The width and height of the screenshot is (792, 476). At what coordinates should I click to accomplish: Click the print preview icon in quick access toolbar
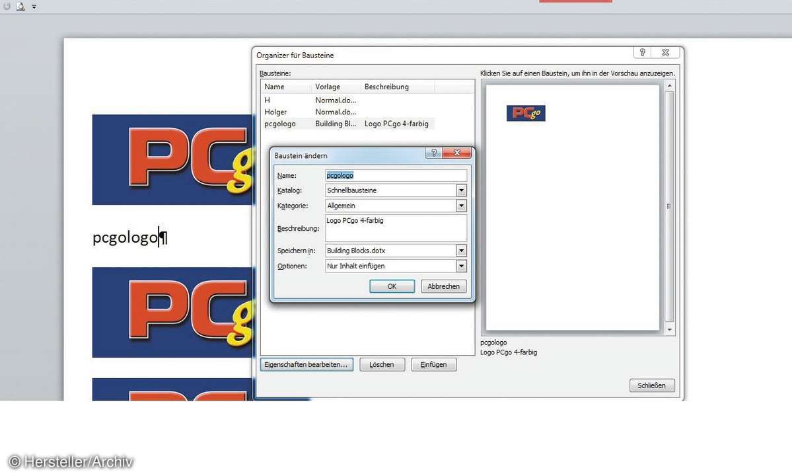coord(20,7)
